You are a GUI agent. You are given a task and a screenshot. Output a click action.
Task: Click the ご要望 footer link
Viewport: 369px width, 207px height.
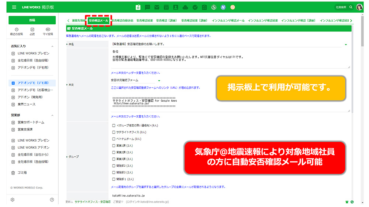[118, 202]
